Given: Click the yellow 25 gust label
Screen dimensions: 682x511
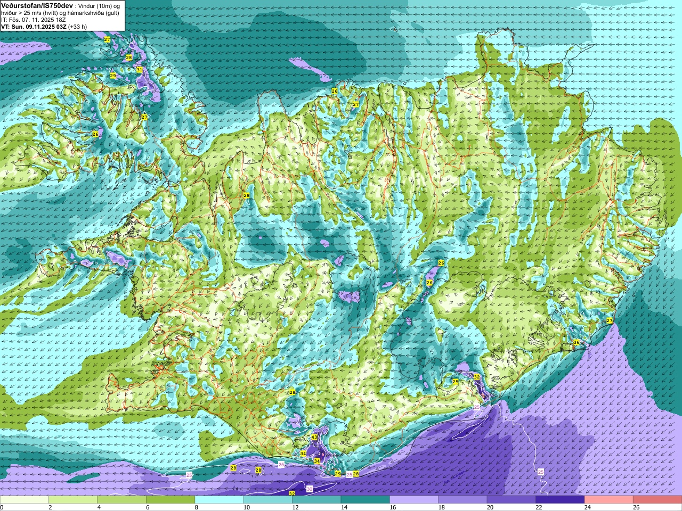Looking at the screenshot, I should 455,382.
